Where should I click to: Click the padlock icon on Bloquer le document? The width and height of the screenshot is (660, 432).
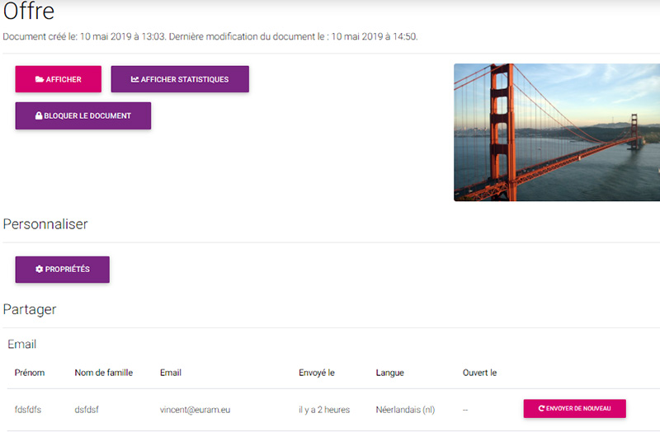tap(39, 116)
